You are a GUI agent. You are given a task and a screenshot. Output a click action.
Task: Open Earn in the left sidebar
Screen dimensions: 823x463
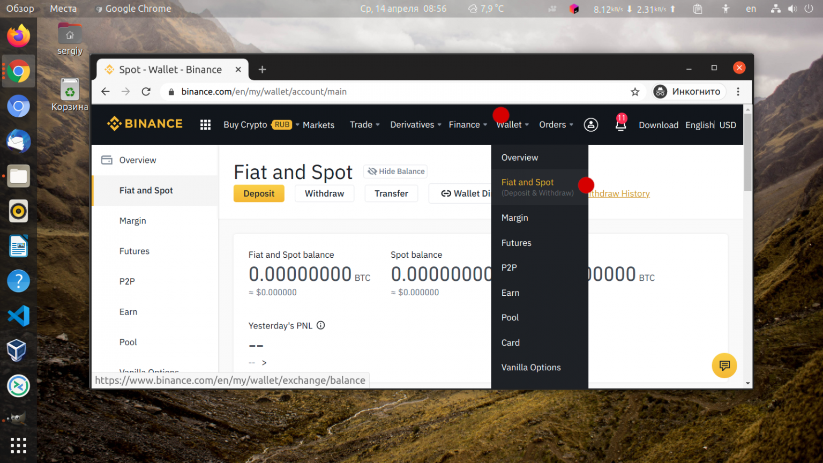[155, 312]
